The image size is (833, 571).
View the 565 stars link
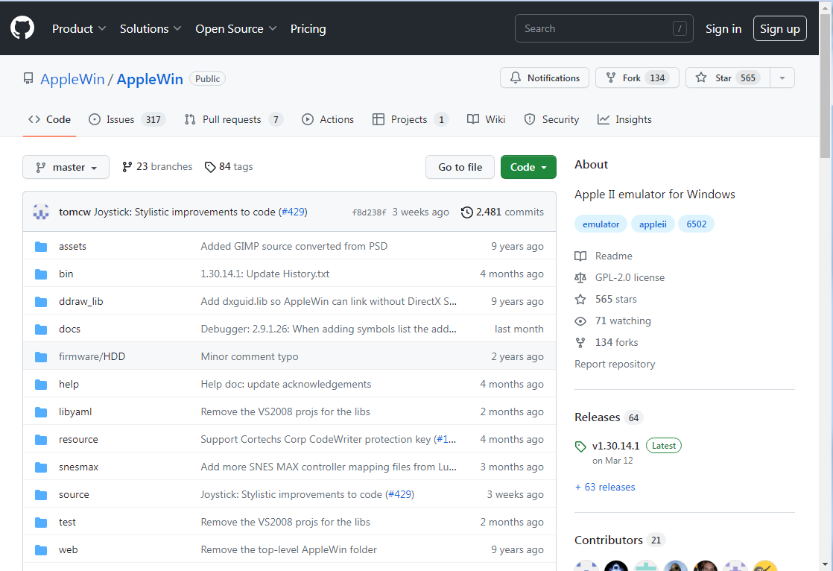(x=606, y=300)
